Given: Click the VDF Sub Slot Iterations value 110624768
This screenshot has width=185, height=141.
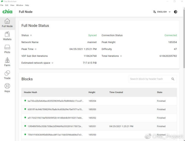Looking at the screenshot, I should [90, 56].
